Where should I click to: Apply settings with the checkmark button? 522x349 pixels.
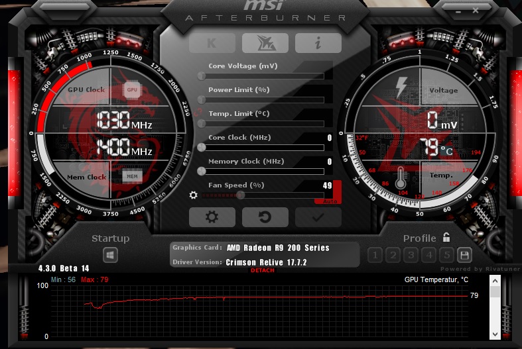pos(318,217)
